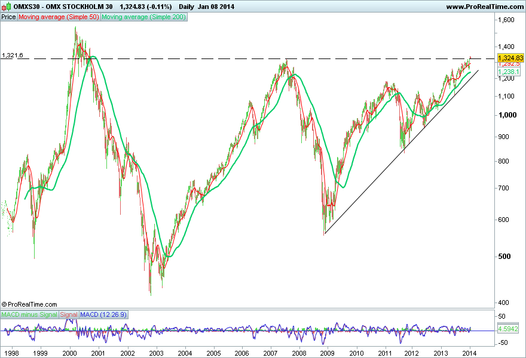Click the 2009 label on time axis
The height and width of the screenshot is (358, 526).
pos(328,353)
